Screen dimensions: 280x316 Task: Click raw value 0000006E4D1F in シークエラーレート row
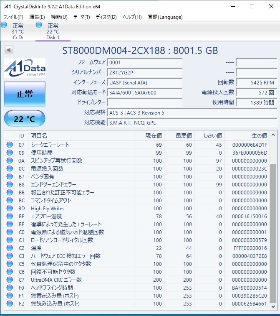click(x=250, y=145)
